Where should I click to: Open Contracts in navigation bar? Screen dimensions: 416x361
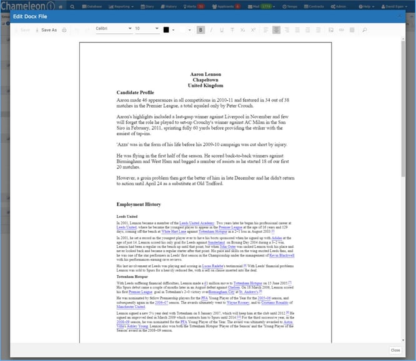pos(314,7)
